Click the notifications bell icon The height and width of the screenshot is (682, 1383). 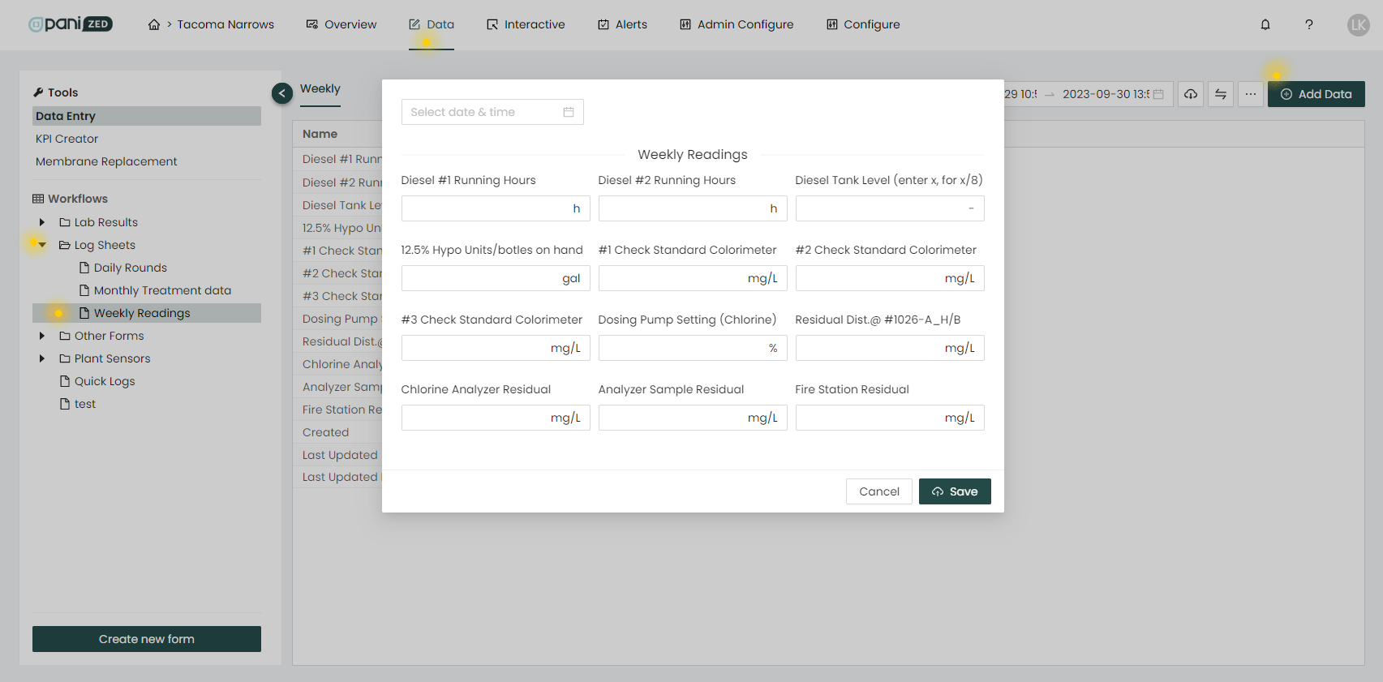(x=1265, y=24)
